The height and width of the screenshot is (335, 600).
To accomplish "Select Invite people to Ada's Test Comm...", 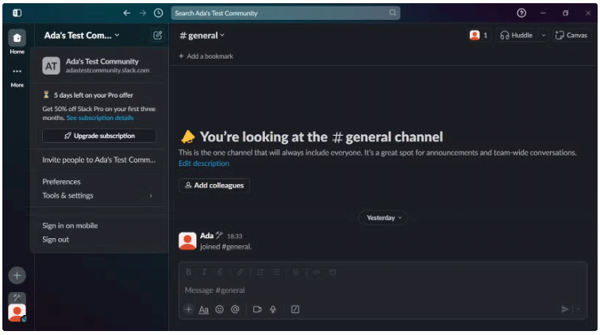I will (99, 160).
